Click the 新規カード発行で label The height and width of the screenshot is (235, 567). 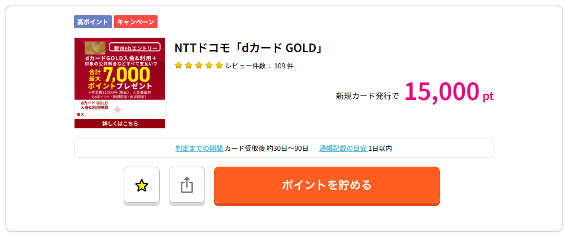pyautogui.click(x=367, y=95)
